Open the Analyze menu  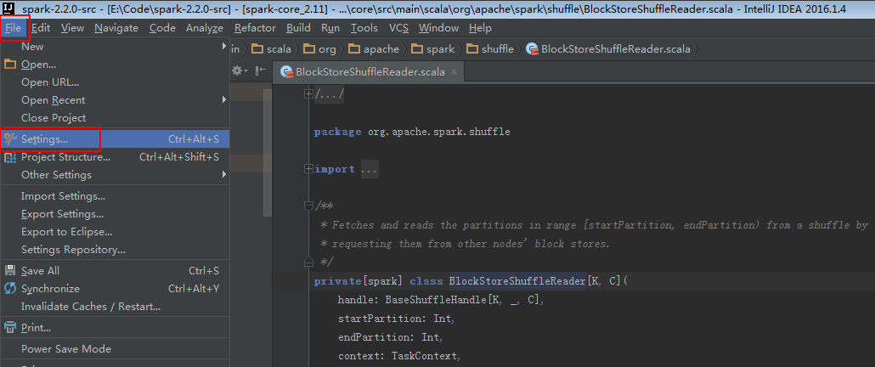pos(204,28)
